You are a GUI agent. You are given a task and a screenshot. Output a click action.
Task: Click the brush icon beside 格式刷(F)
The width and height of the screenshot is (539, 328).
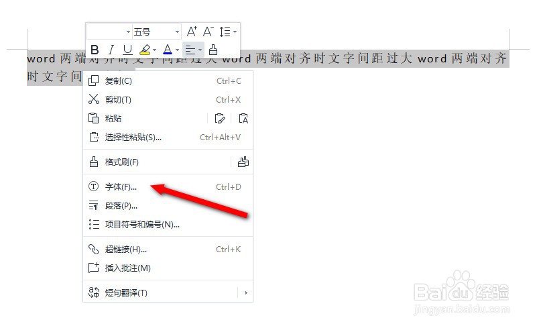point(93,162)
